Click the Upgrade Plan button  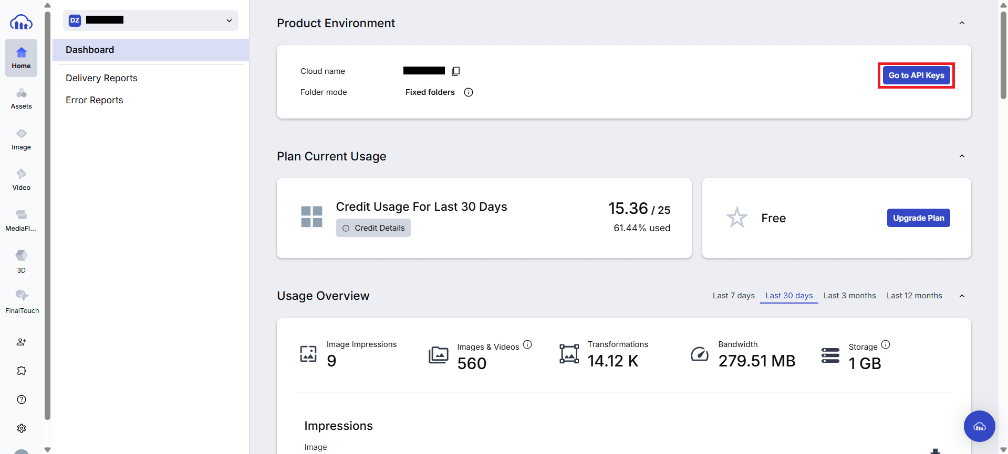click(918, 218)
